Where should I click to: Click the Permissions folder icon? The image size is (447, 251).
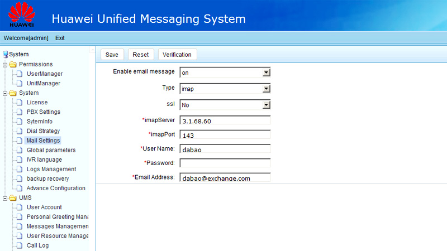(13, 64)
